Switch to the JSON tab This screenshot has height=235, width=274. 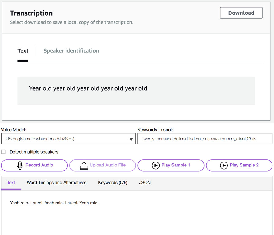point(145,183)
